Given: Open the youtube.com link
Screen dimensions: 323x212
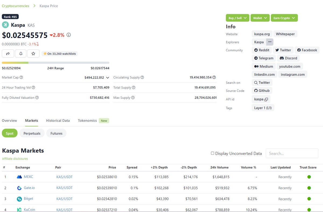Looking at the screenshot, I should [290, 66].
